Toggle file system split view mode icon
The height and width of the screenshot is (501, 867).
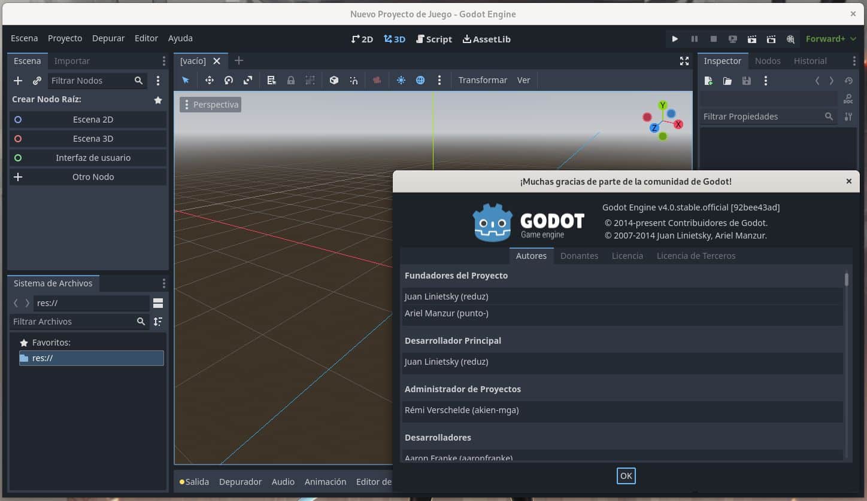pos(158,303)
